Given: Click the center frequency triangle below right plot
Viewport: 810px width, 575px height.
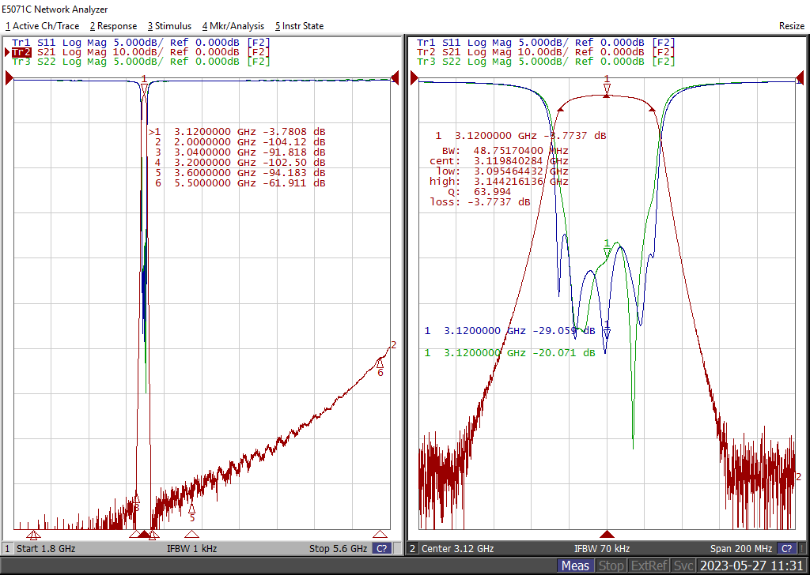Looking at the screenshot, I should tap(607, 535).
